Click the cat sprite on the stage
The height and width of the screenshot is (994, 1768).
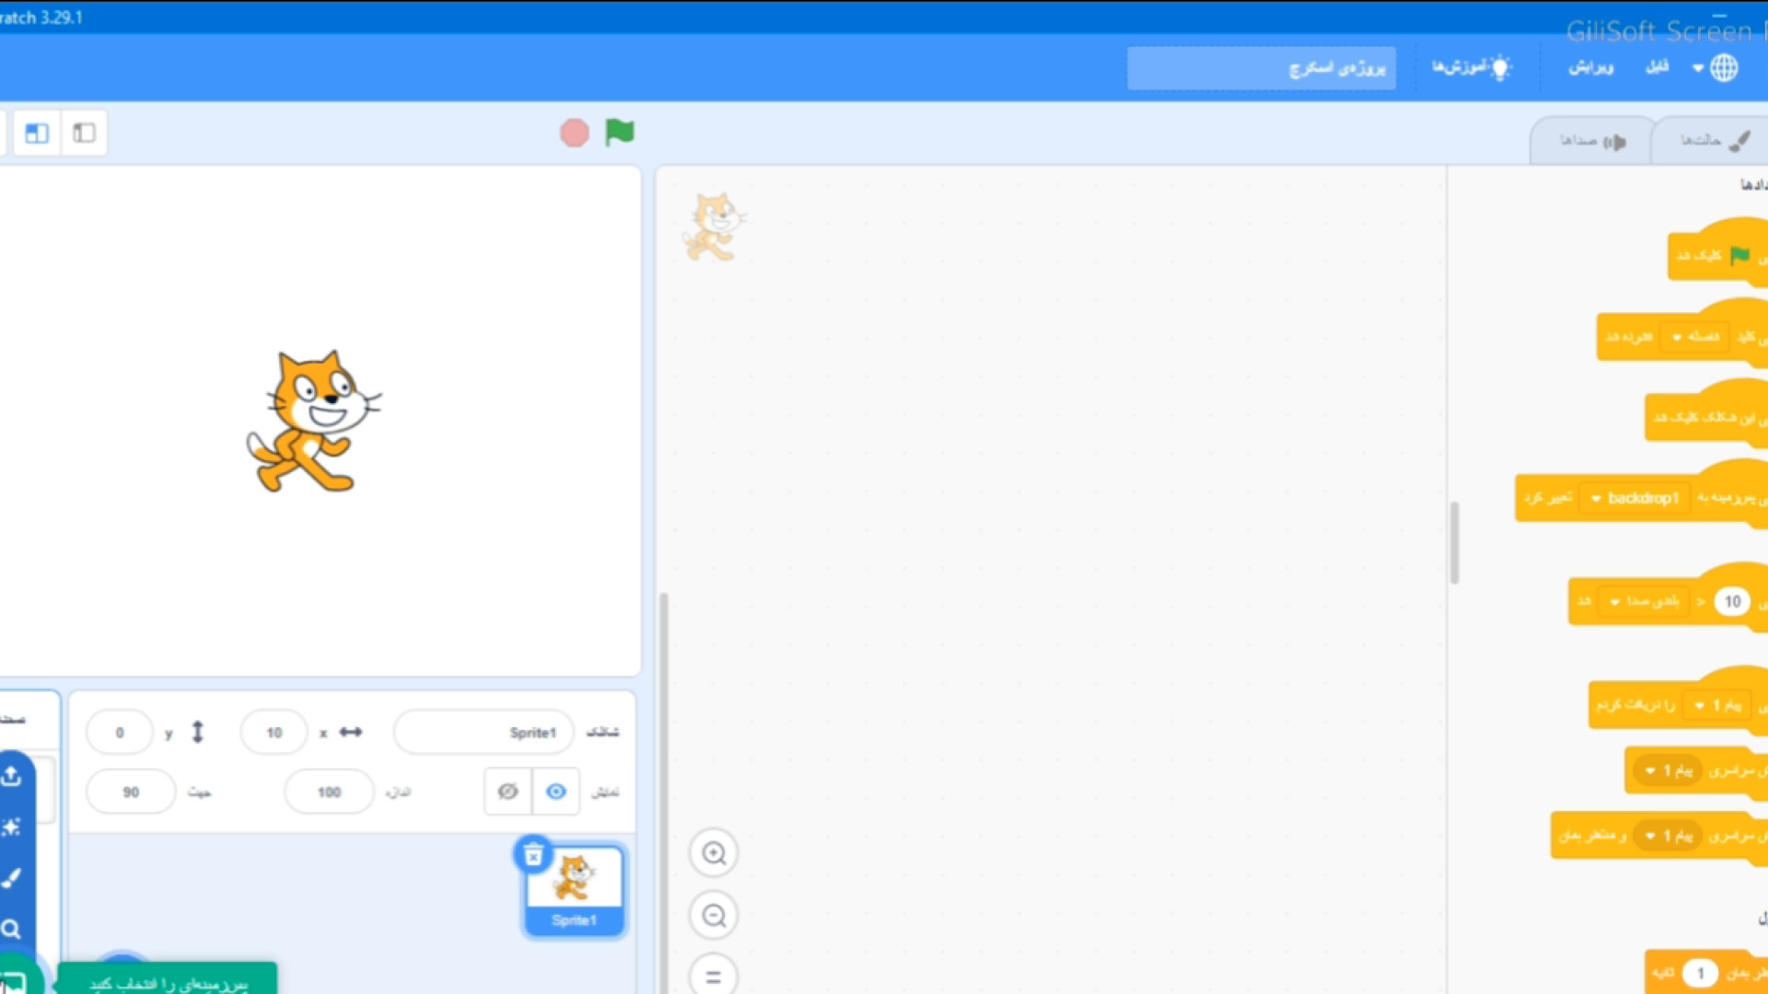(x=313, y=421)
